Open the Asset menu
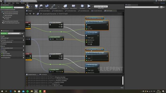Viewport: 166px width, 93px height. (x=9, y=3)
